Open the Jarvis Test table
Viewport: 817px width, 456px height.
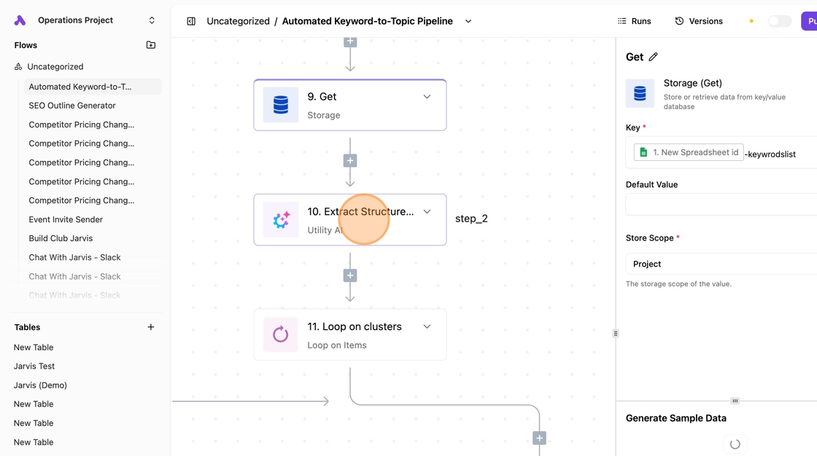click(x=34, y=366)
